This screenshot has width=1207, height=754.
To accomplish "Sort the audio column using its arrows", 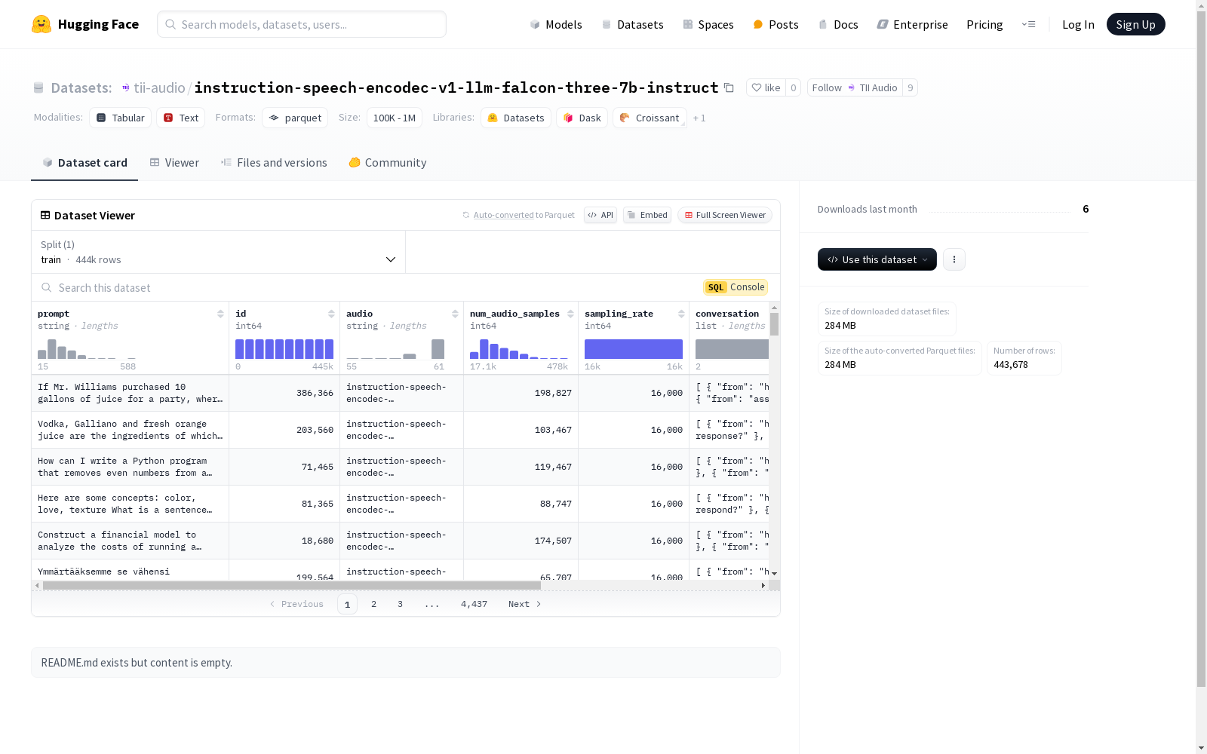I will pos(455,314).
